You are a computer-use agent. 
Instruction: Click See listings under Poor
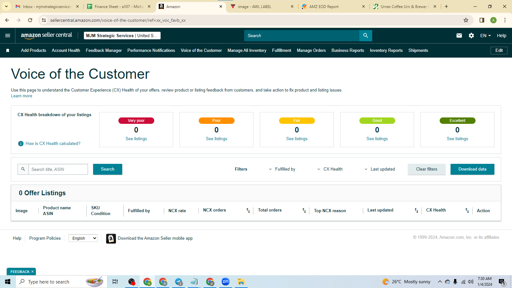217,139
